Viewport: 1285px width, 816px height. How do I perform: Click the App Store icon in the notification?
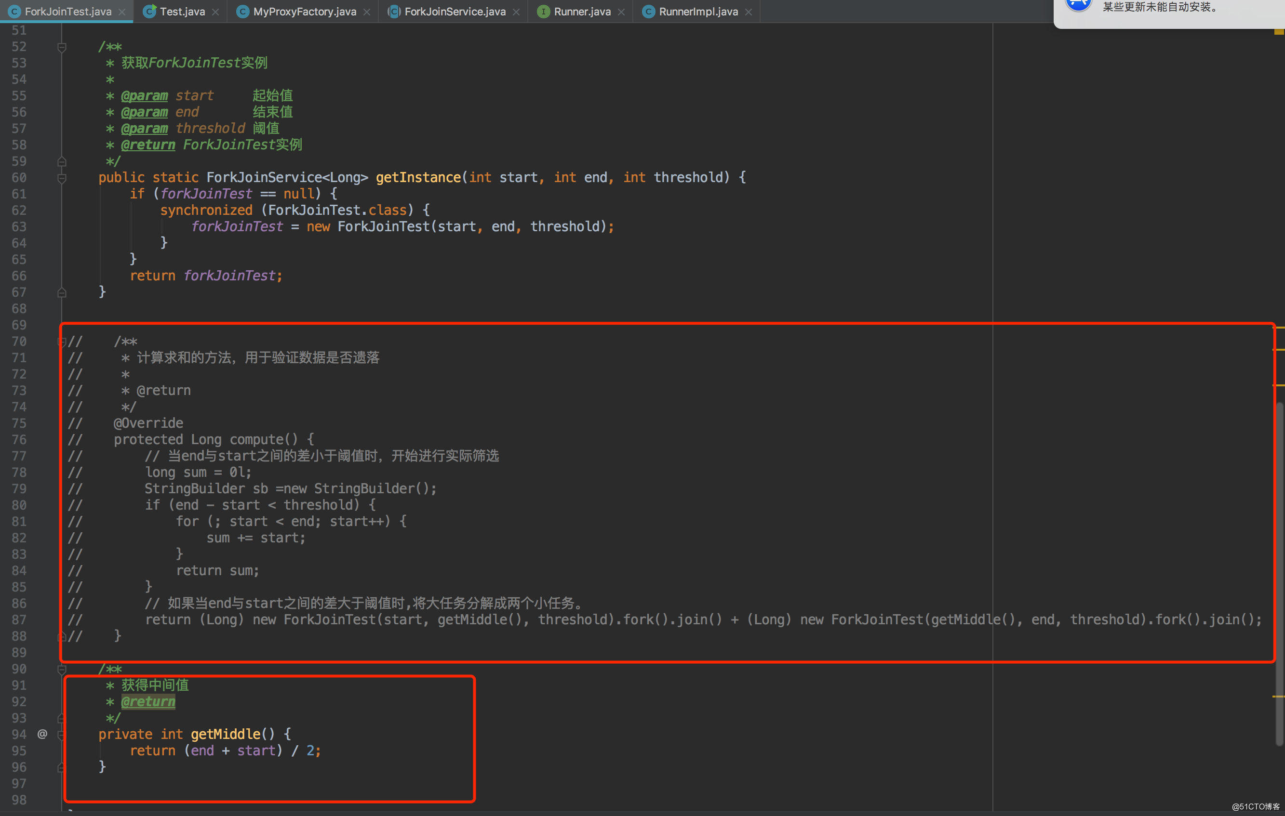pos(1078,4)
